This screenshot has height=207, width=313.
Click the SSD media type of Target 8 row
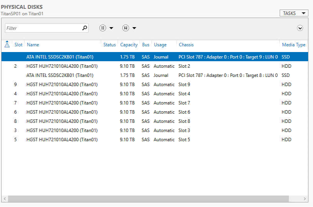point(285,75)
